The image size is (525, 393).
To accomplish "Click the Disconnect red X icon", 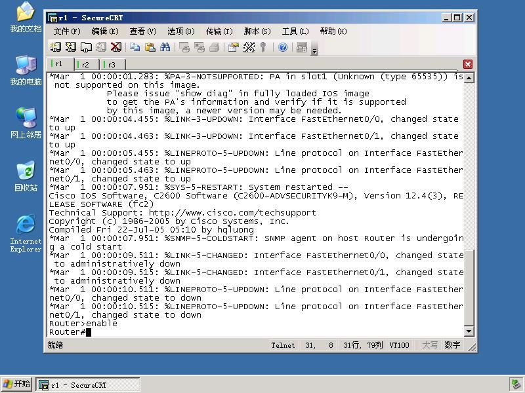I will tap(116, 47).
